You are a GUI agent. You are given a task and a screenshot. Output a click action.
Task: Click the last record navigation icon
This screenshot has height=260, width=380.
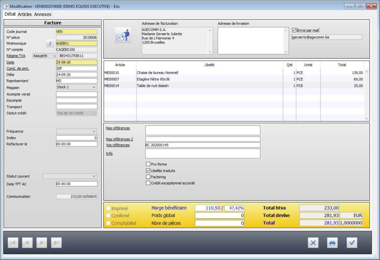coord(56,243)
